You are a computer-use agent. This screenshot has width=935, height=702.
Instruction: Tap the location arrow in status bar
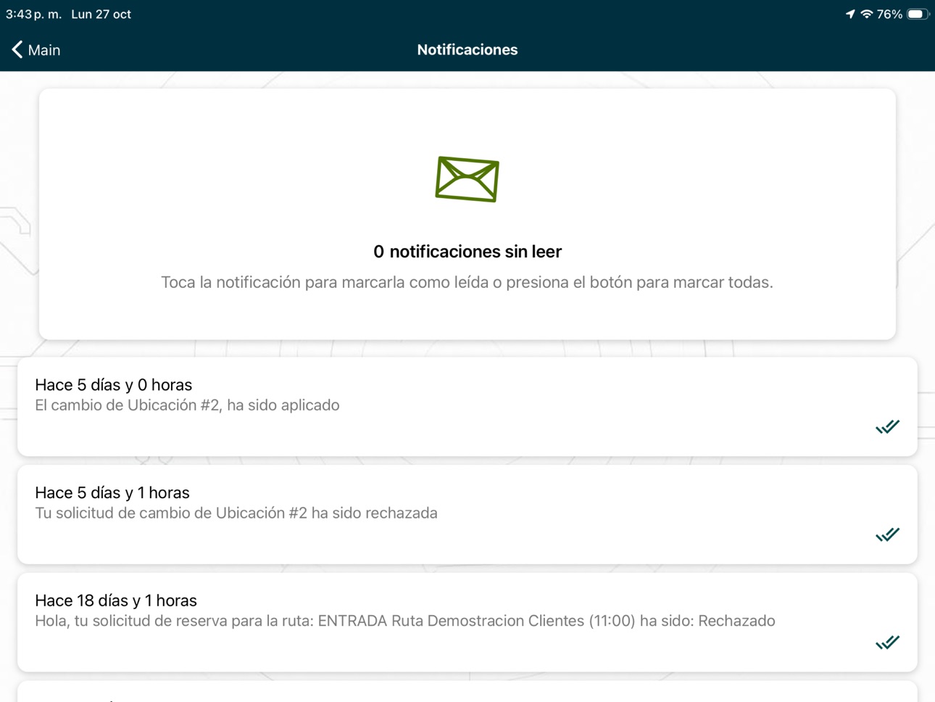(x=850, y=14)
